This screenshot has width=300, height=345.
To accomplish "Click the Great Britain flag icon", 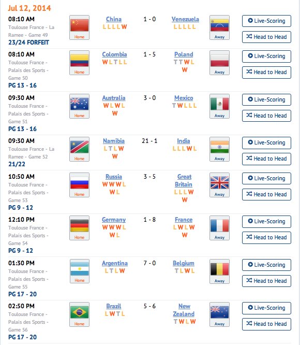I will pyautogui.click(x=219, y=185).
